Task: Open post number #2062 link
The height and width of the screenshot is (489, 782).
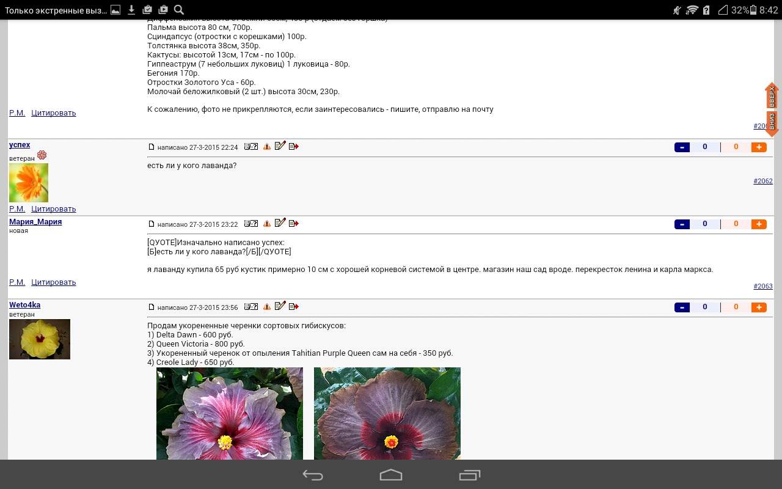Action: point(763,181)
